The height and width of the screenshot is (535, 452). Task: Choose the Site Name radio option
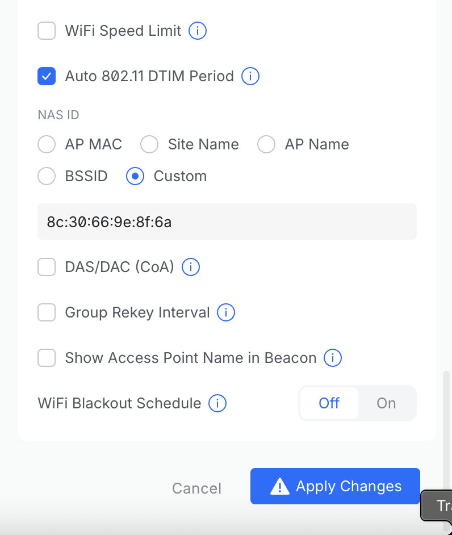point(149,144)
